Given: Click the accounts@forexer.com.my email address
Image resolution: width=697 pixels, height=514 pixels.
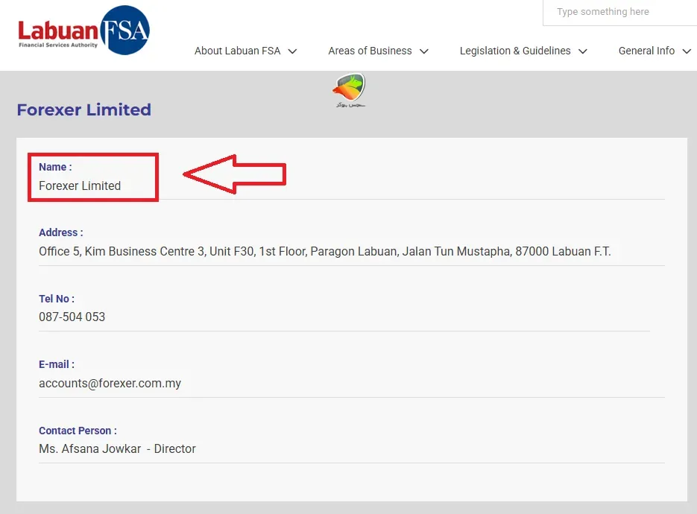Looking at the screenshot, I should click(110, 384).
